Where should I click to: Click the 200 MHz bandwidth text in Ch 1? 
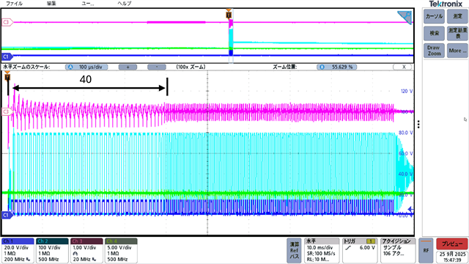point(15,259)
